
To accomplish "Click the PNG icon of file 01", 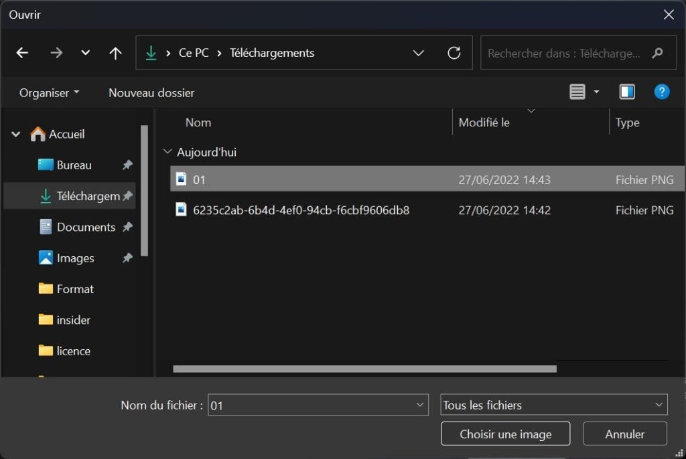I will tap(181, 179).
